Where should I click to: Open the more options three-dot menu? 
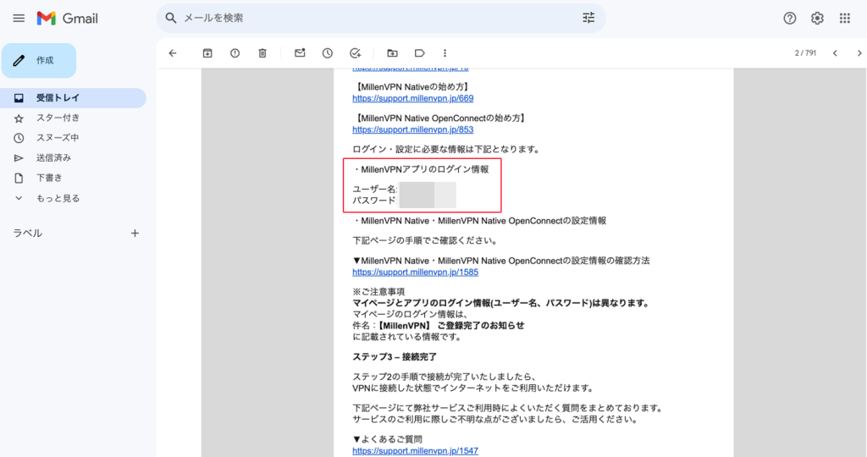tap(445, 53)
